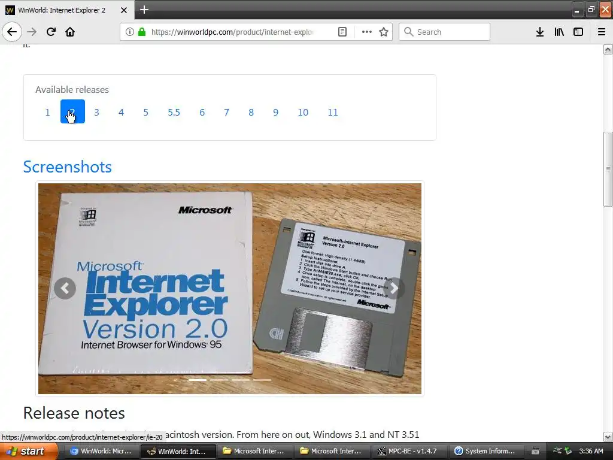Open release 4 of Internet Explorer
This screenshot has height=460, width=613.
pyautogui.click(x=121, y=112)
